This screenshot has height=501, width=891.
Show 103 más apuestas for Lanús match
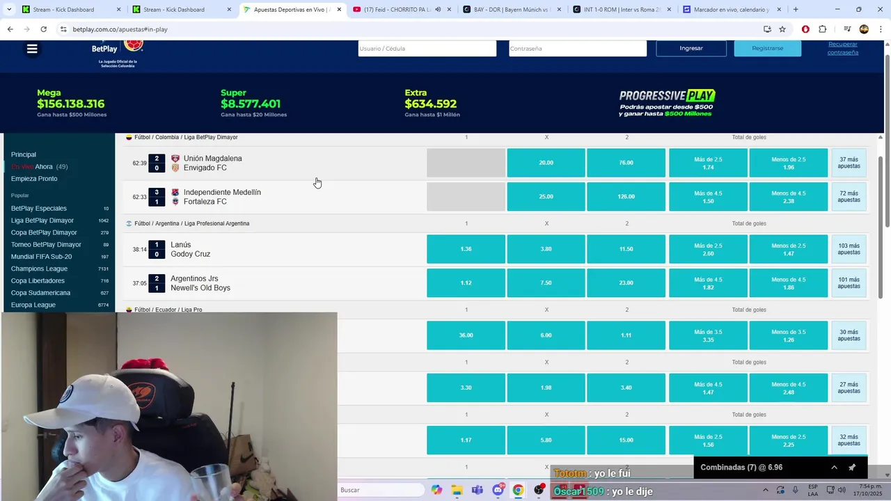pyautogui.click(x=849, y=249)
